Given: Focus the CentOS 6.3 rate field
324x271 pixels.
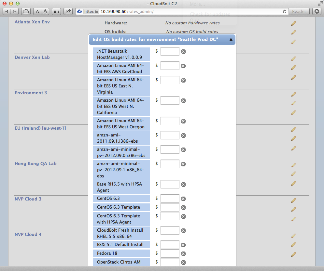Looking at the screenshot, I should point(170,199).
